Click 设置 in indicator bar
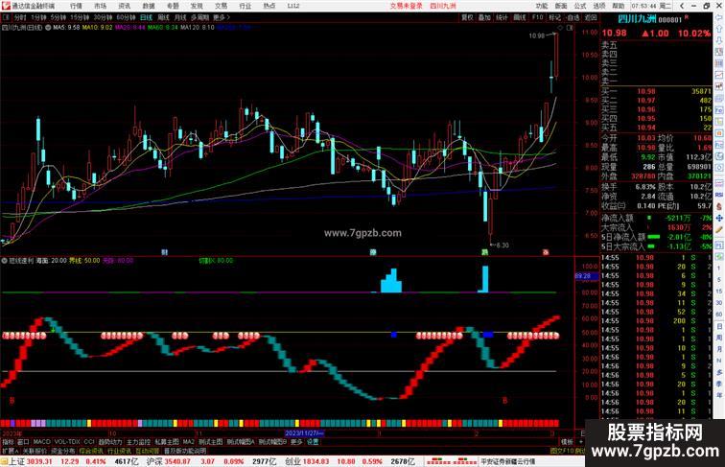This screenshot has width=725, height=467. pyautogui.click(x=313, y=442)
